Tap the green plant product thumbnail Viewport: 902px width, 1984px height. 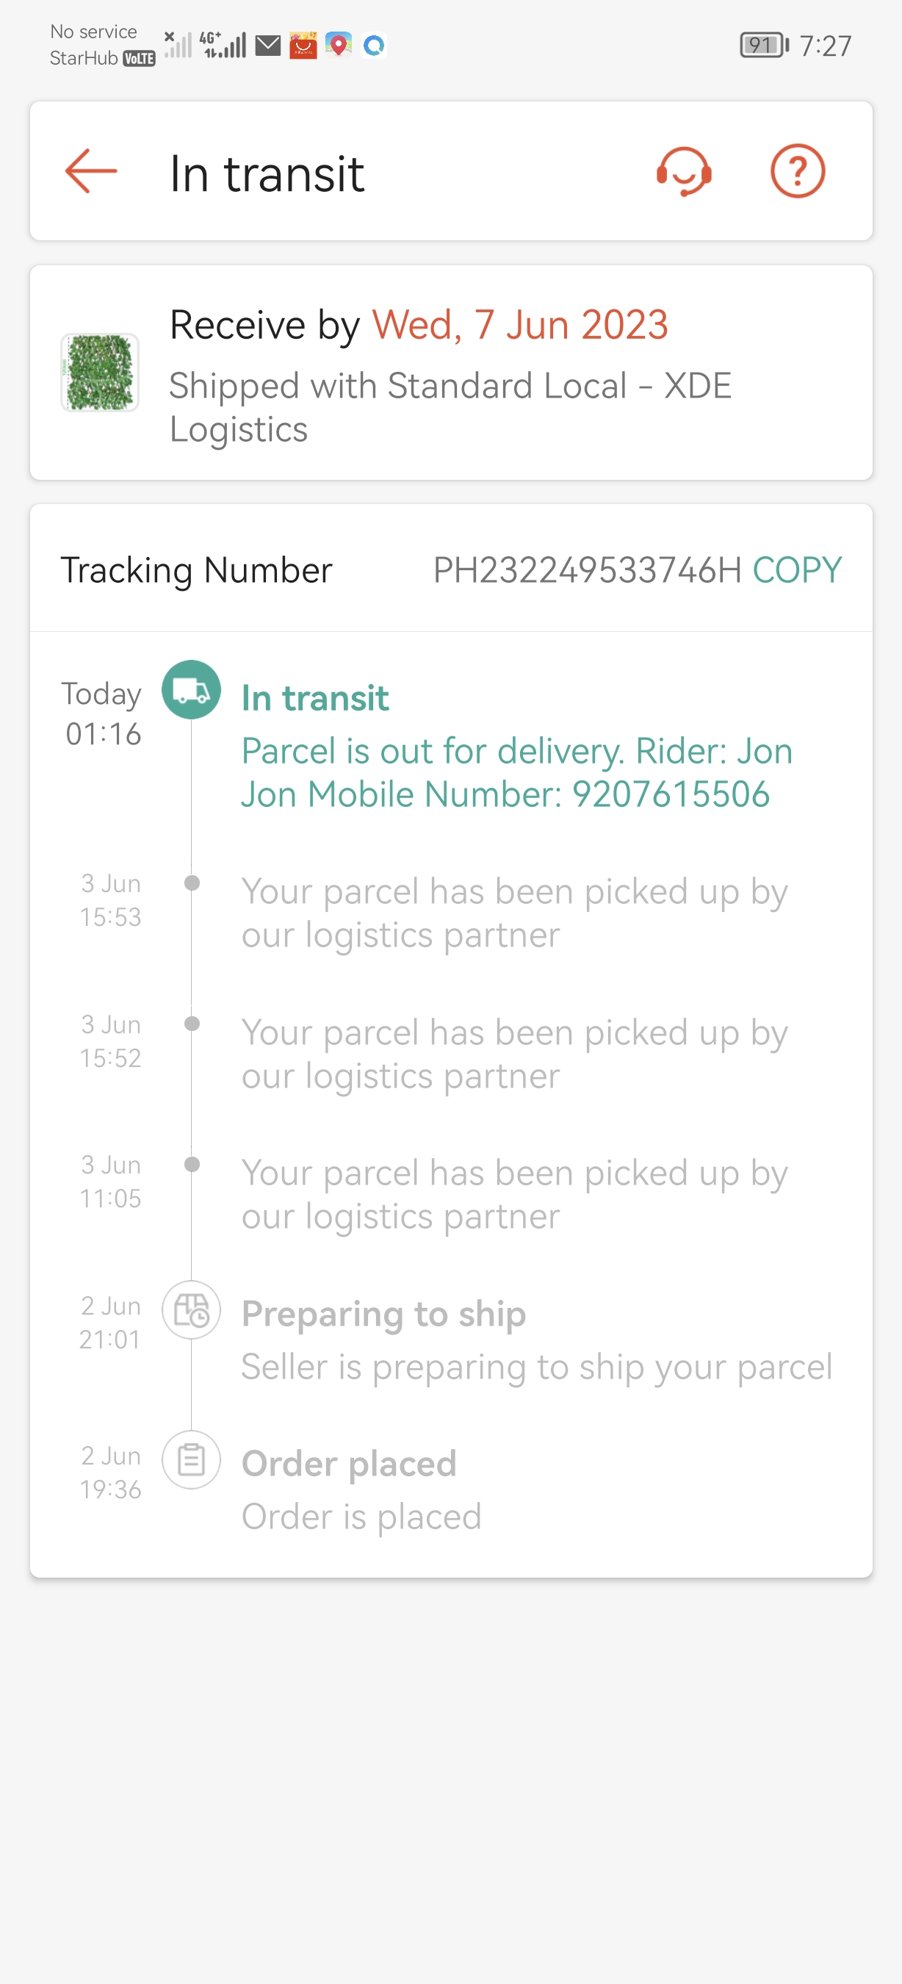click(x=100, y=373)
